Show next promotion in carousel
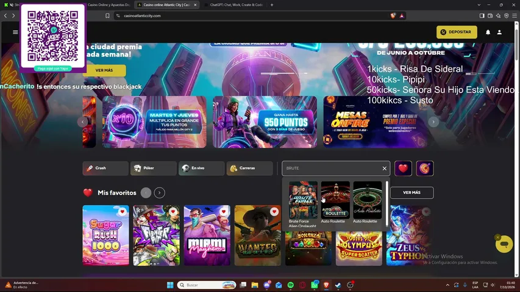Screen dimensions: 520x292 click(433, 122)
